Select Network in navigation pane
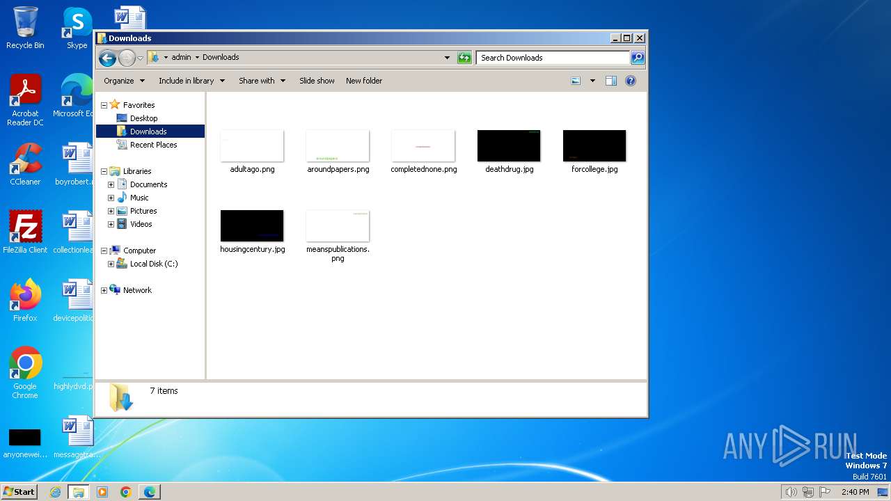This screenshot has height=501, width=891. 137,290
